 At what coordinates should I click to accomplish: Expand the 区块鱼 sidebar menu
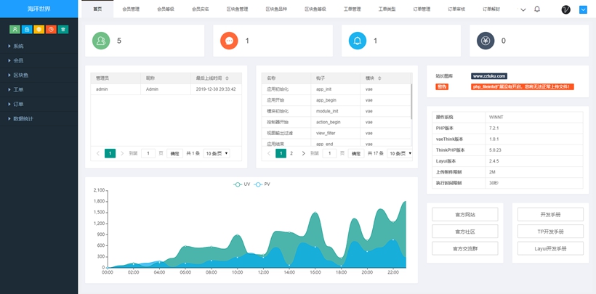(20, 75)
